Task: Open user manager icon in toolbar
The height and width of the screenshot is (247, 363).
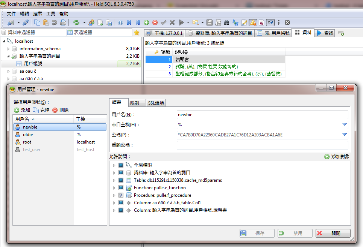Action: tap(91, 22)
